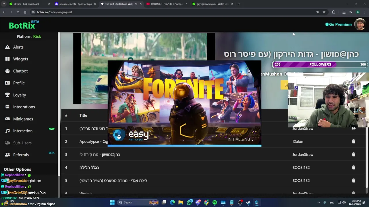Open the Windows Start menu
This screenshot has width=369, height=207.
(x=112, y=202)
